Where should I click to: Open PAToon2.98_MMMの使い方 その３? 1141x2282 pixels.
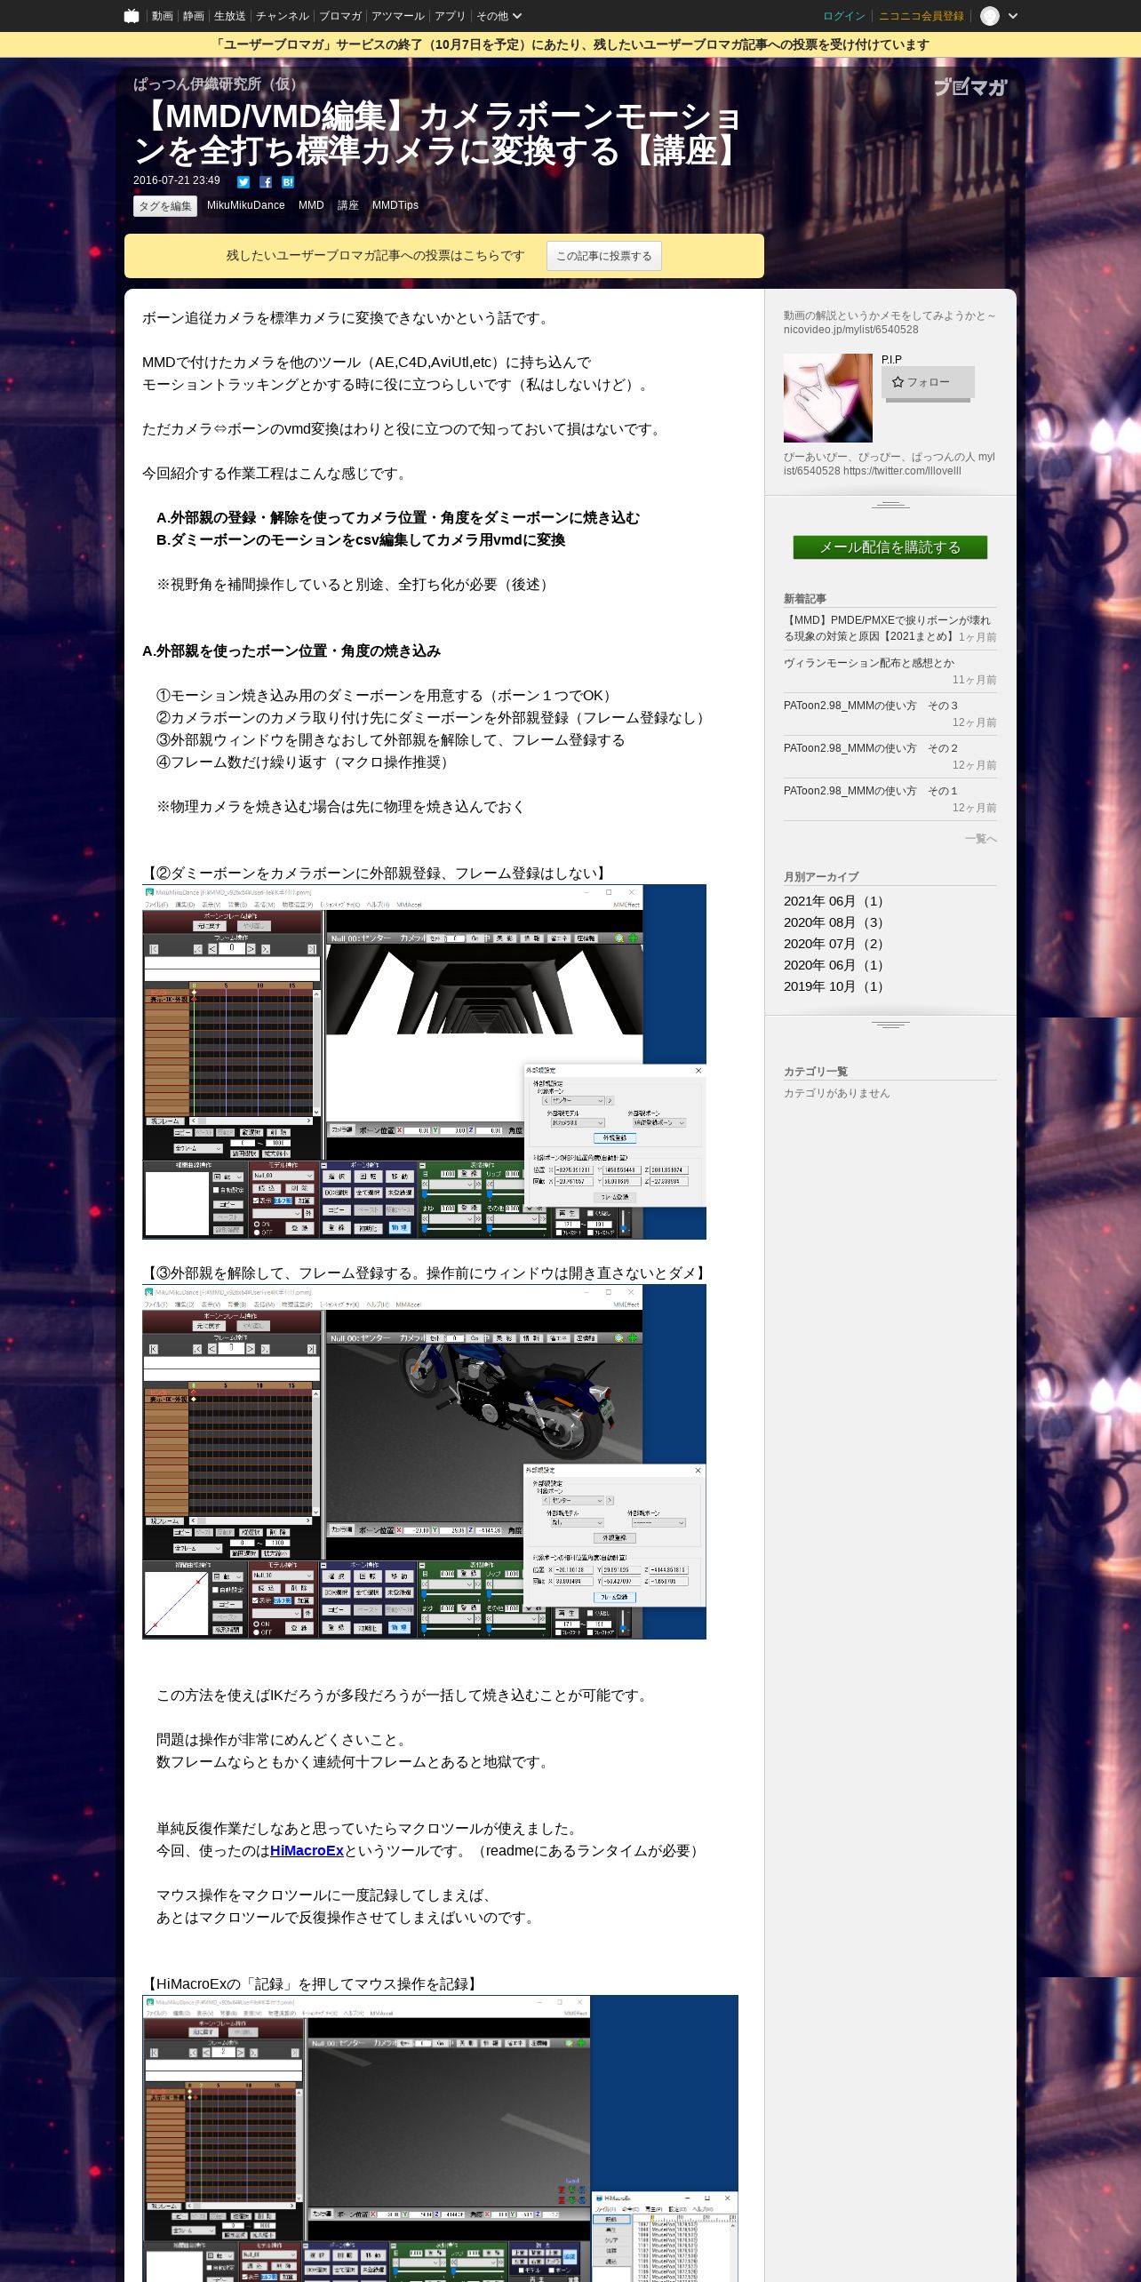[x=871, y=706]
